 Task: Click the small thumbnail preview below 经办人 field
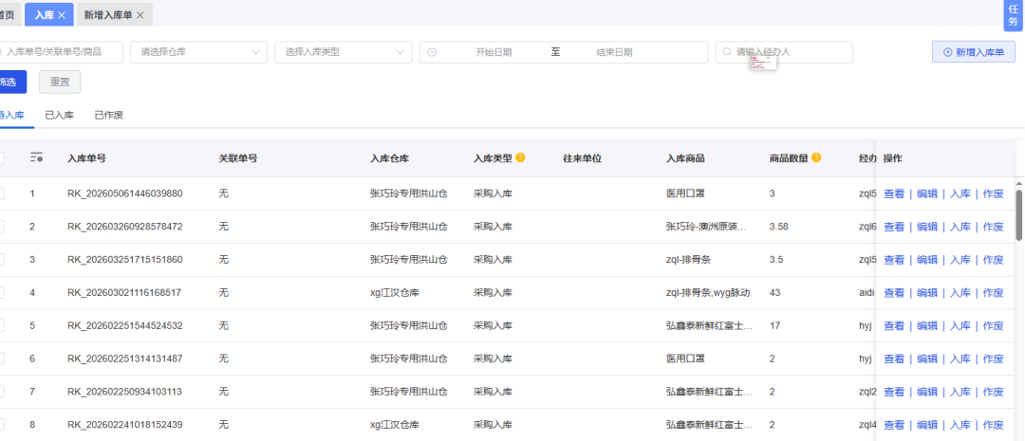763,62
